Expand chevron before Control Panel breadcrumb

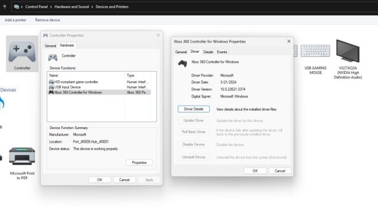22,7
